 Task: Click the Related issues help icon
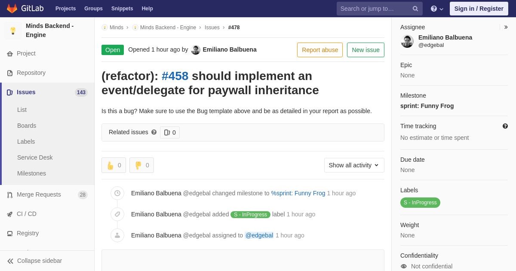154,132
